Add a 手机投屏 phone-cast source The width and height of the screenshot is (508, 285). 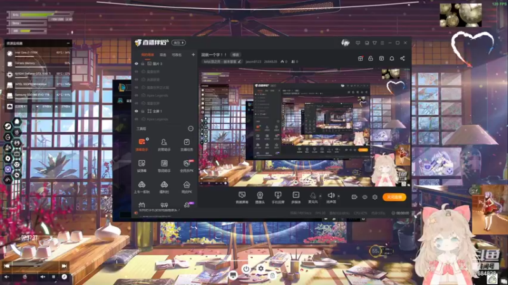pos(277,197)
